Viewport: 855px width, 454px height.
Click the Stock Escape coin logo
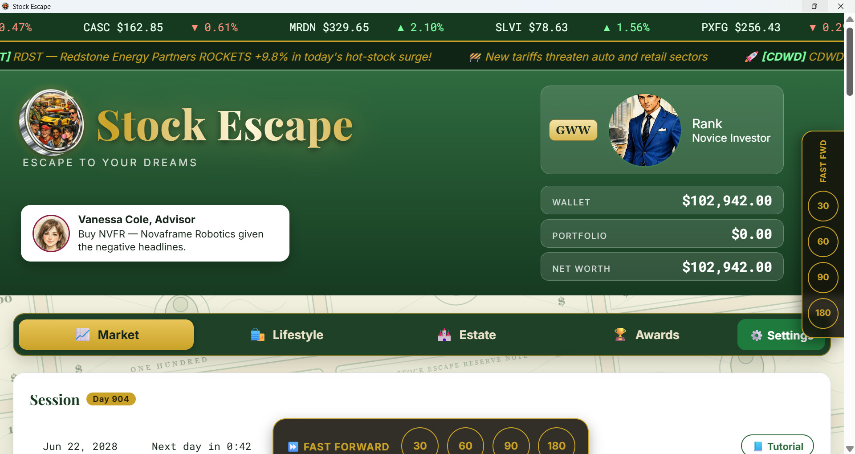pos(52,122)
